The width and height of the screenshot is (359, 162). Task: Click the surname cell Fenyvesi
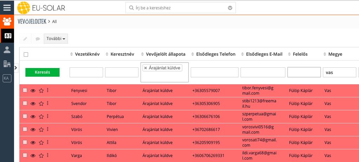79,90
